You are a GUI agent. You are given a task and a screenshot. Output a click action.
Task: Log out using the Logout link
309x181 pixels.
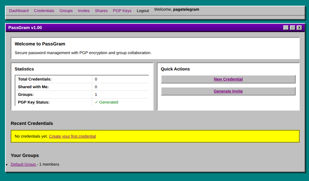[x=143, y=11]
